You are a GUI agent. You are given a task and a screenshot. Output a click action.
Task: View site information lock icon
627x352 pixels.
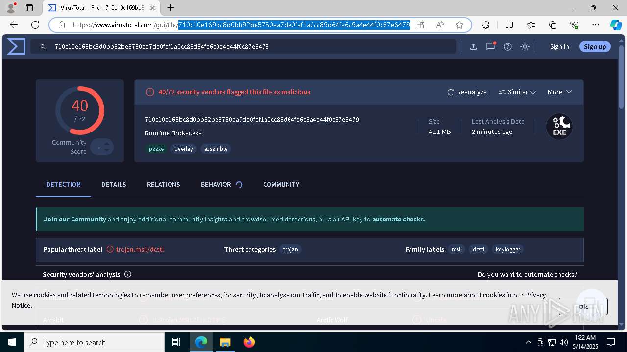pyautogui.click(x=62, y=25)
